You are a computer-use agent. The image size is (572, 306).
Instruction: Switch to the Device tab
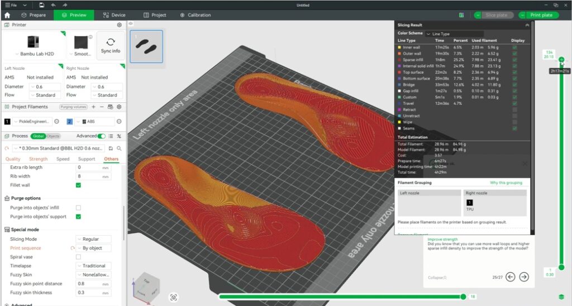pyautogui.click(x=114, y=15)
